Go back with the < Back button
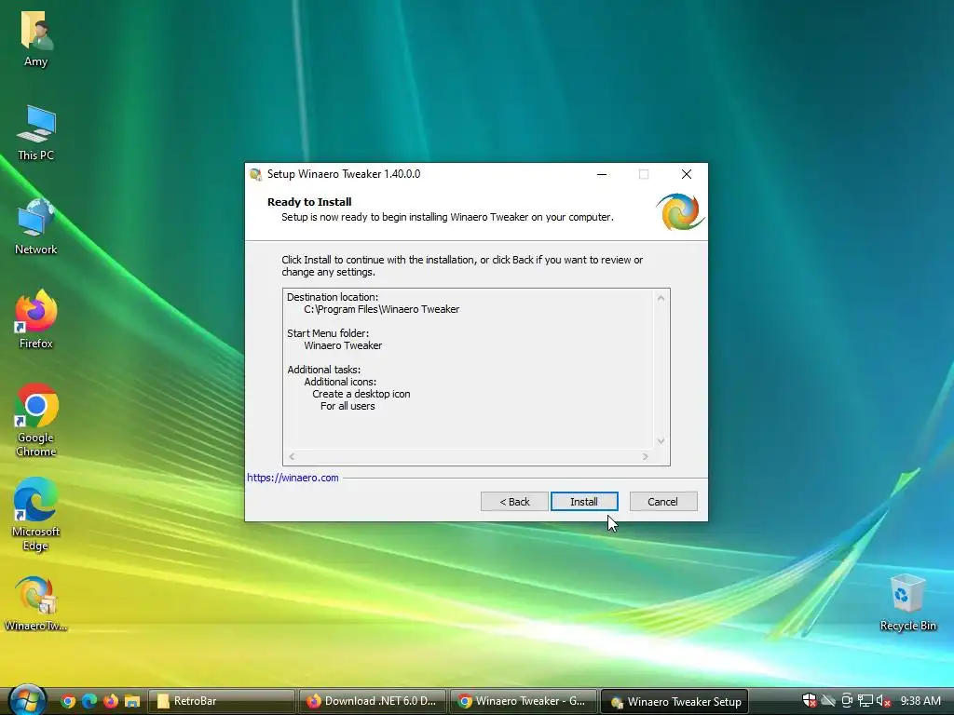 click(x=514, y=502)
